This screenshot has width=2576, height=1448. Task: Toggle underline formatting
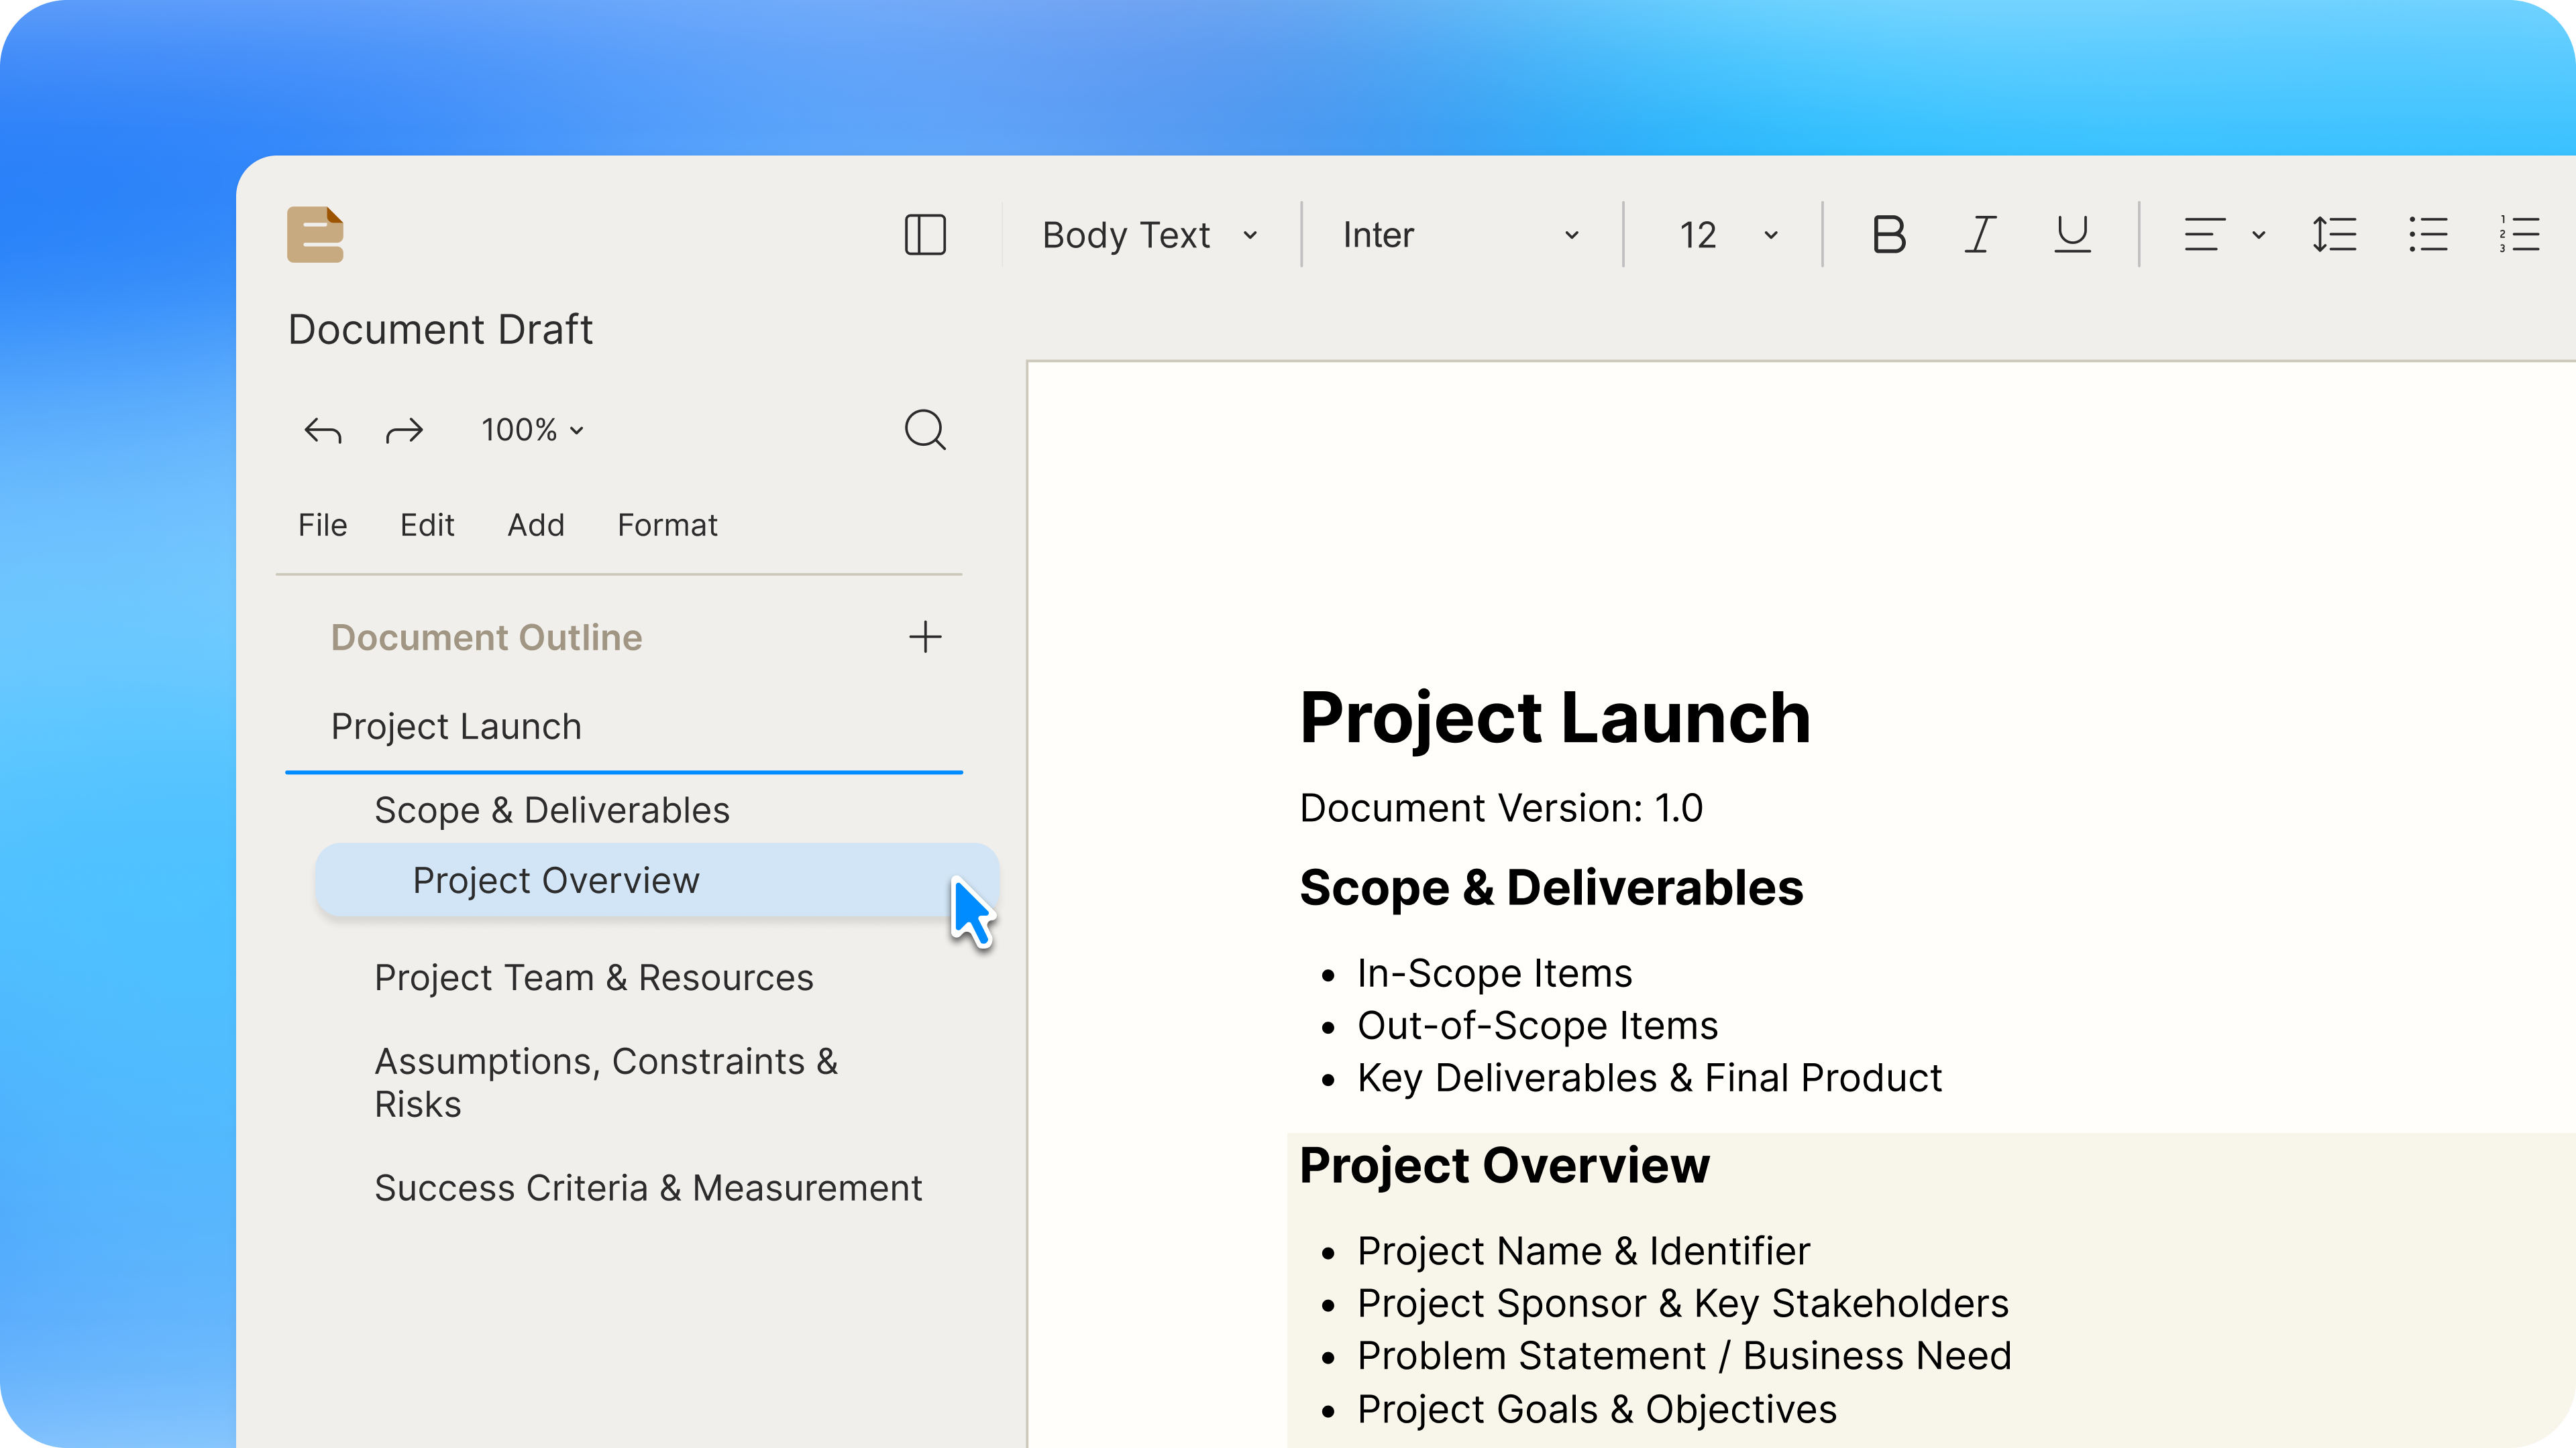tap(2072, 235)
